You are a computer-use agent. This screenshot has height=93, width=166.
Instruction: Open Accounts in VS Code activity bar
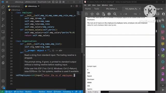click(x=3, y=81)
